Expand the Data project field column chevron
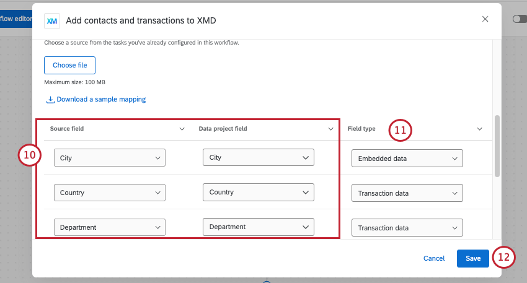Screen dimensions: 527x283 [330, 129]
